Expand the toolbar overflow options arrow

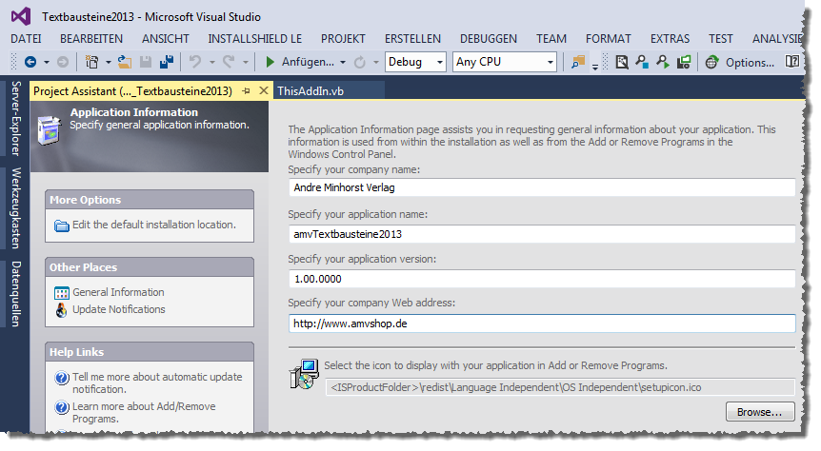595,66
